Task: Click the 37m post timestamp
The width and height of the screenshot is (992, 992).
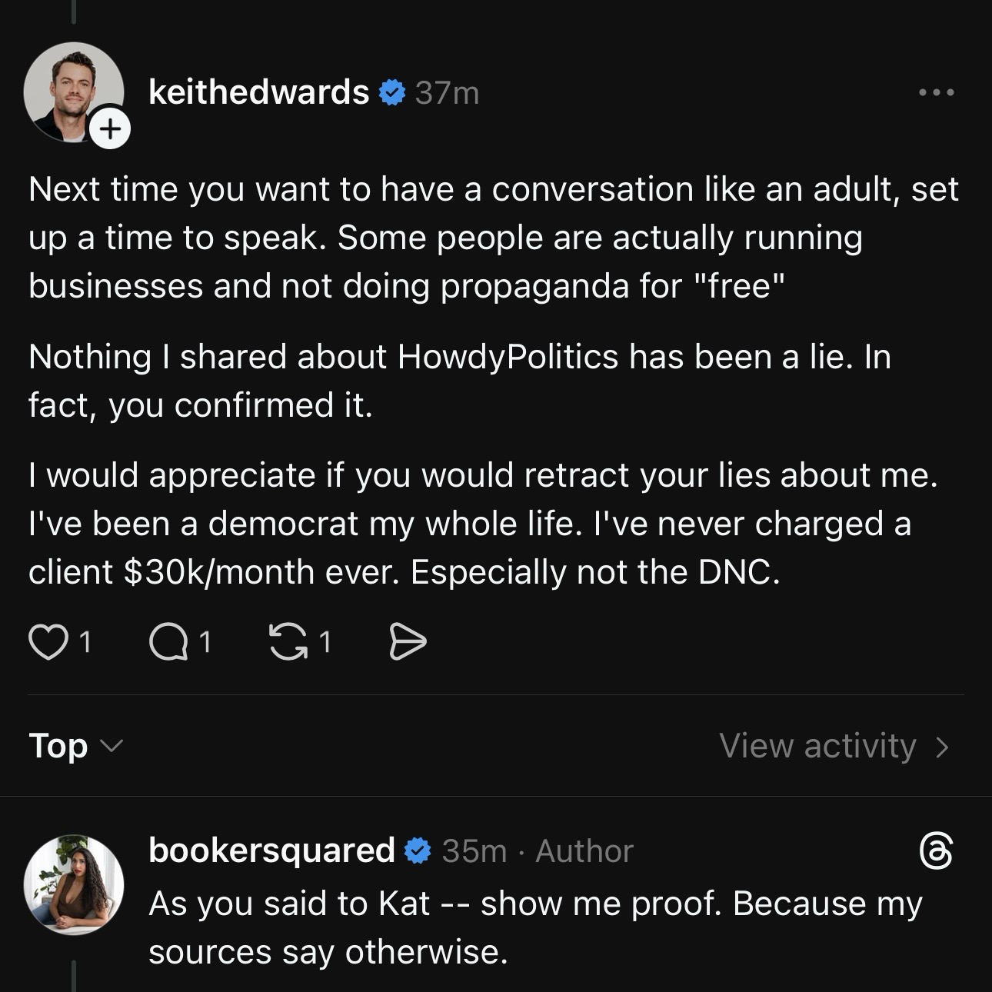Action: pos(447,93)
